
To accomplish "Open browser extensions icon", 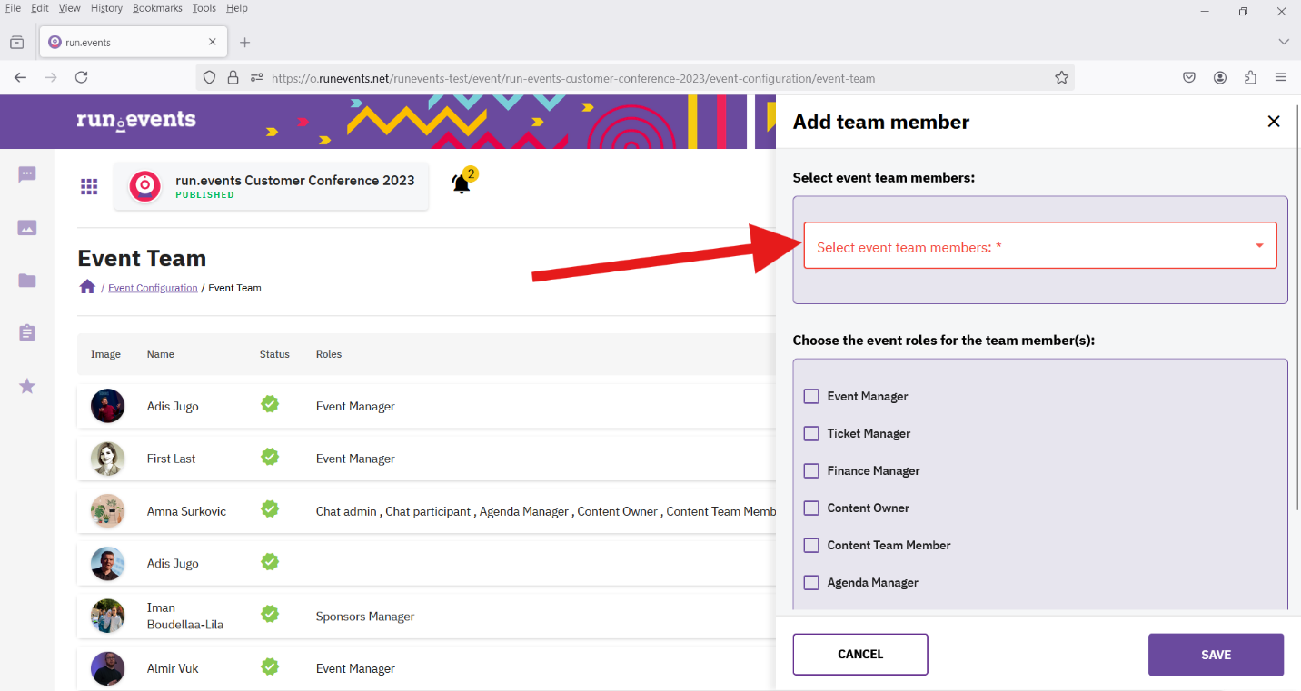I will tap(1250, 78).
